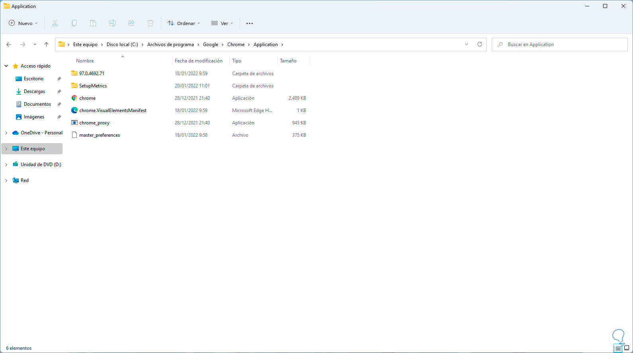The image size is (633, 353).
Task: Open Imágenes in quick access
Action: click(x=34, y=117)
